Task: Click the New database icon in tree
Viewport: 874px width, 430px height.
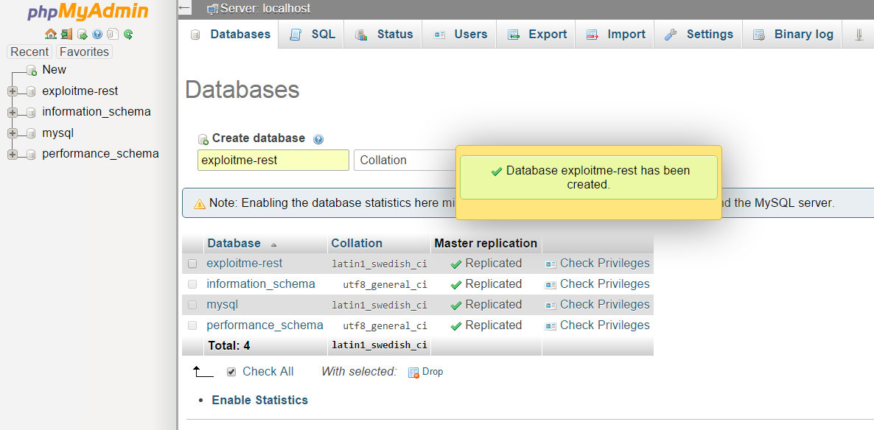Action: pos(31,70)
